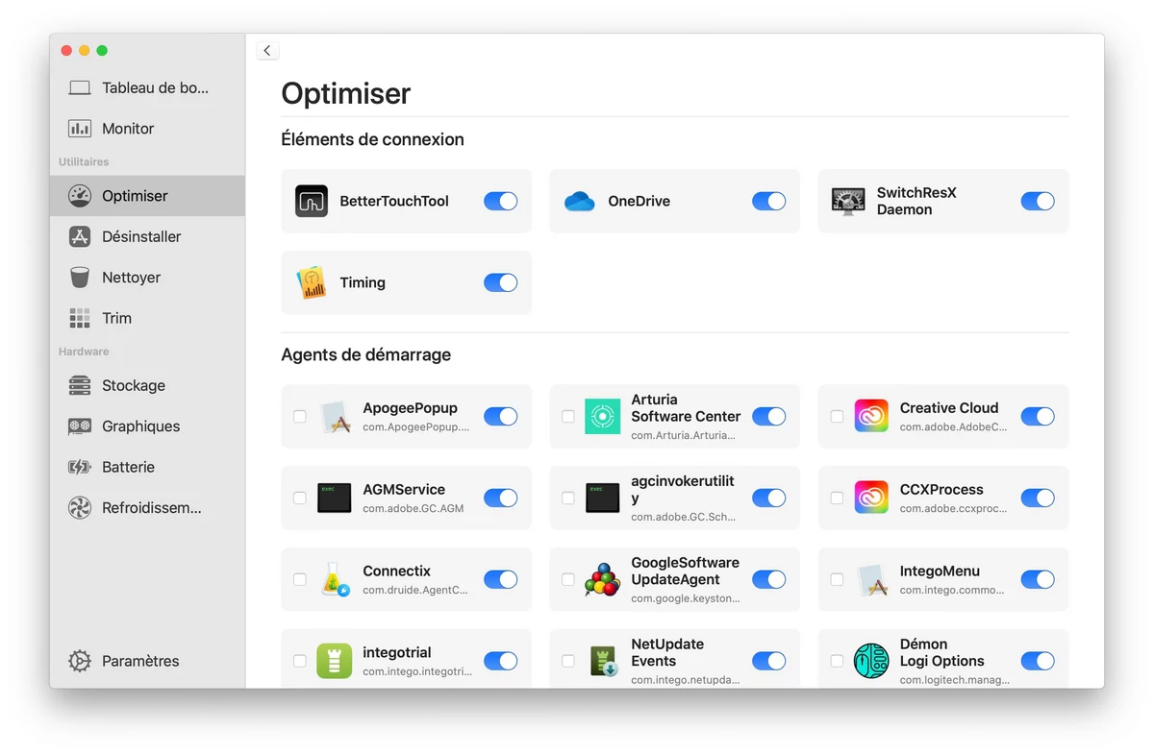The width and height of the screenshot is (1154, 754).
Task: Tick the agcinvokerutility checkbox
Action: click(568, 498)
